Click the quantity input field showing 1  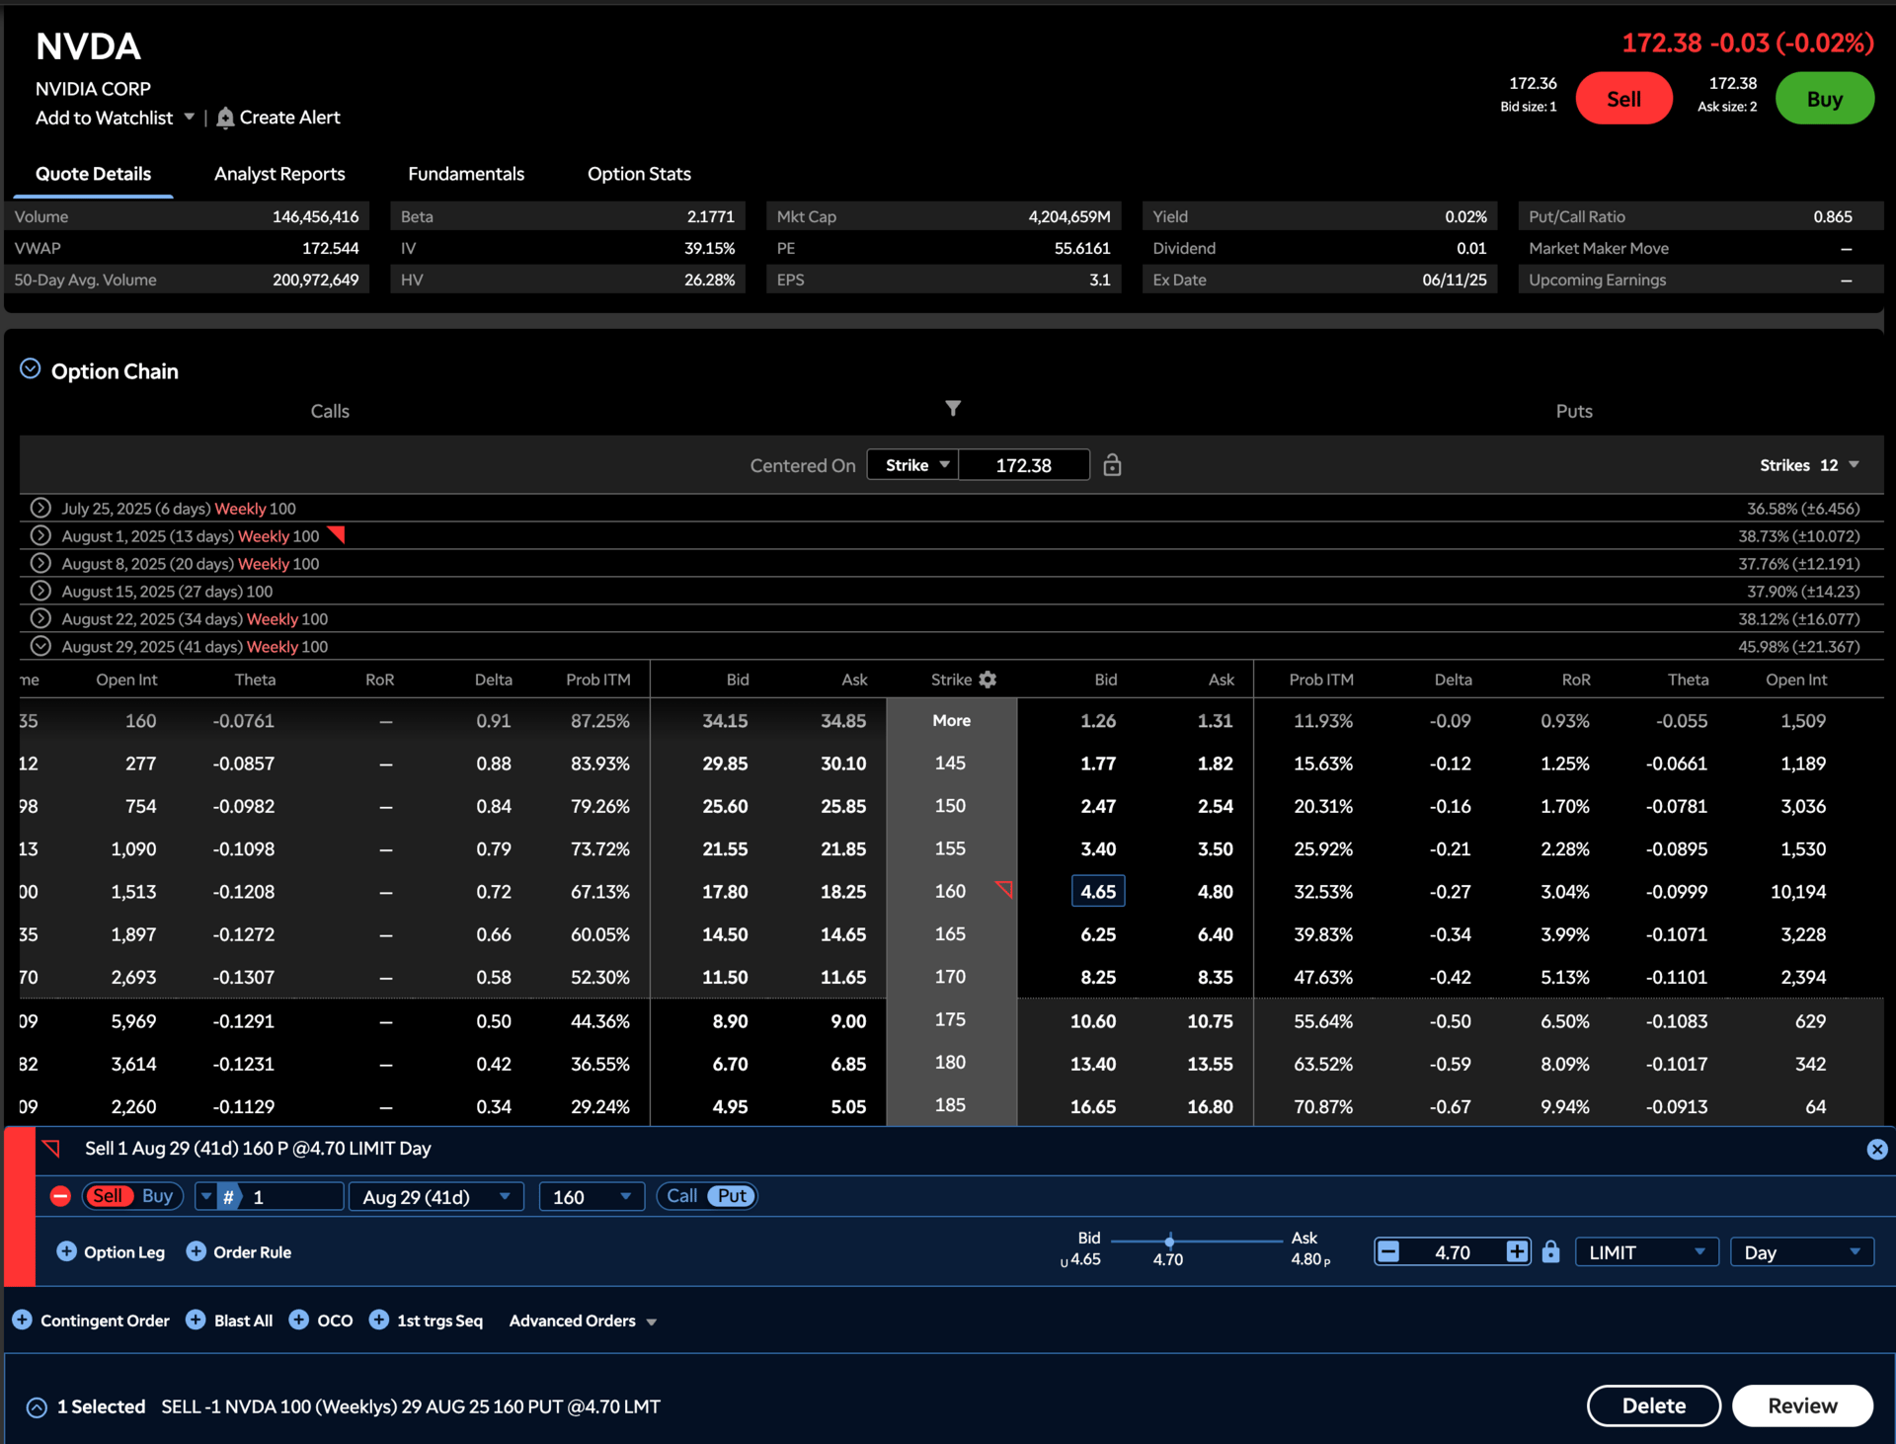(293, 1197)
